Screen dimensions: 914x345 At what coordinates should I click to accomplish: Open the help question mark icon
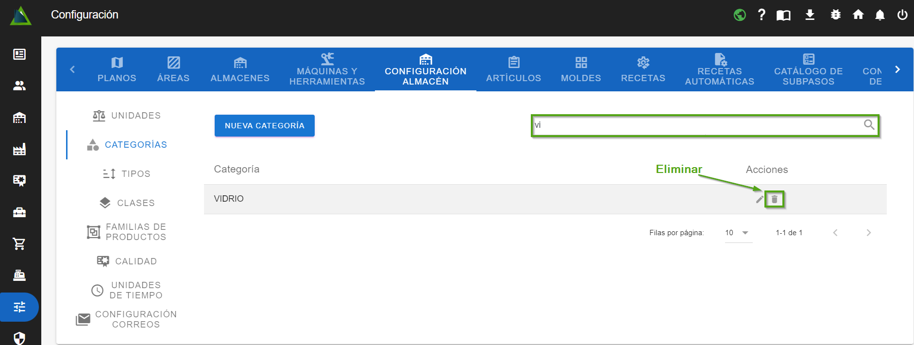(x=762, y=15)
